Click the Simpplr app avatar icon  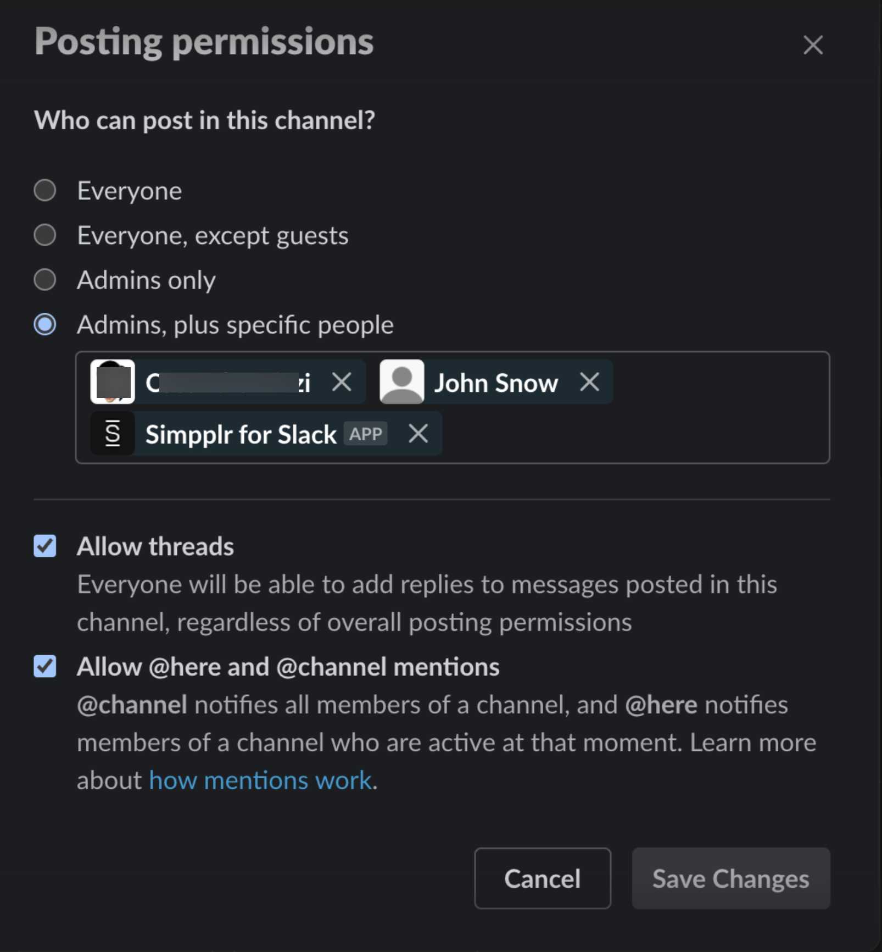tap(112, 434)
